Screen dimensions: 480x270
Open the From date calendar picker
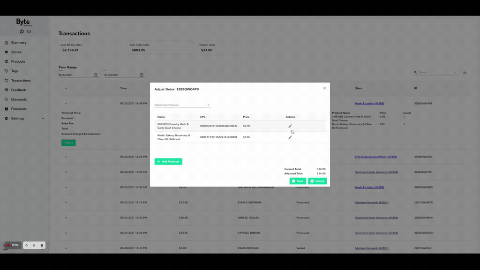96,75
